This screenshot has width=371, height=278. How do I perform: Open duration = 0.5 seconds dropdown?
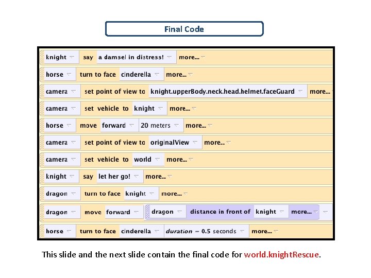[x=206, y=231]
